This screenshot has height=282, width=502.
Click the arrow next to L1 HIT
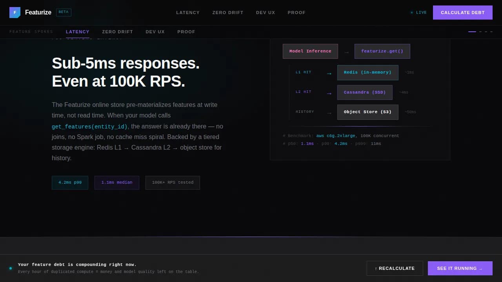(329, 73)
